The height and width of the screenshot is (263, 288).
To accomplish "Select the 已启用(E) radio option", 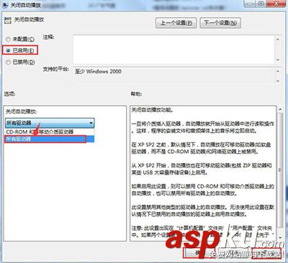I will [x=20, y=50].
